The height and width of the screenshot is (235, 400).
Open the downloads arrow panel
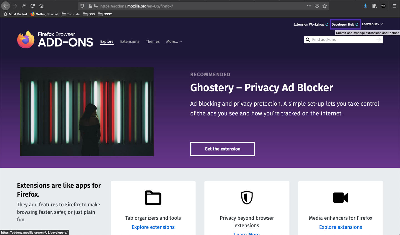click(x=366, y=6)
